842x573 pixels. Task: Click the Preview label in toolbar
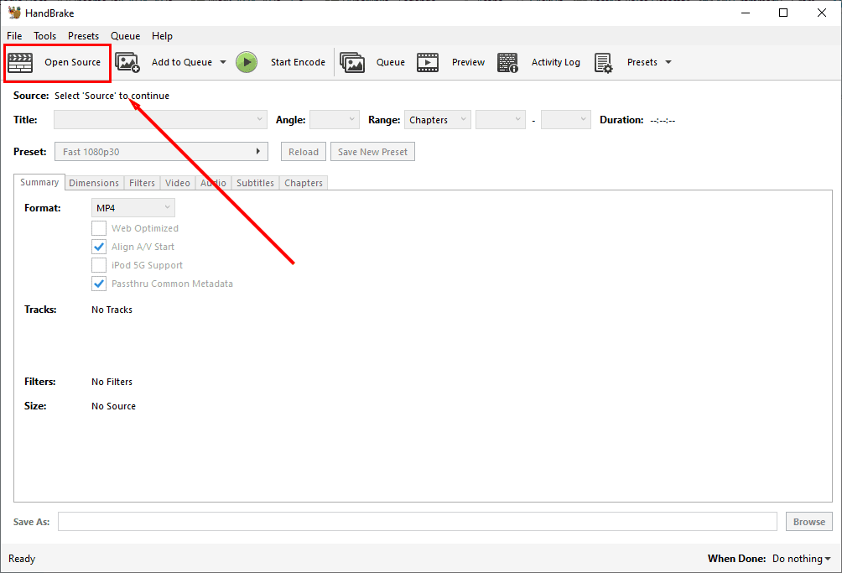point(468,62)
